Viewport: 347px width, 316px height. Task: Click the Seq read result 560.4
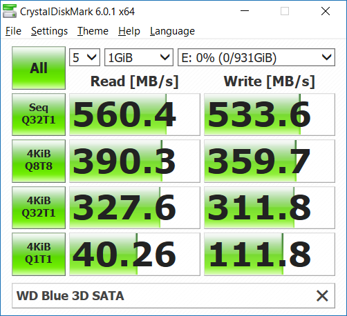coord(135,115)
